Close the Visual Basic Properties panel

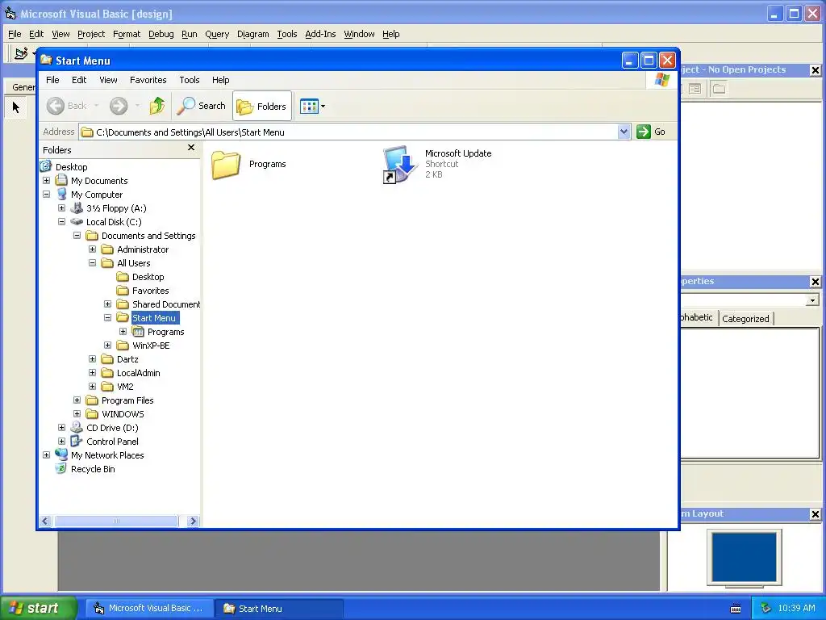tap(815, 282)
